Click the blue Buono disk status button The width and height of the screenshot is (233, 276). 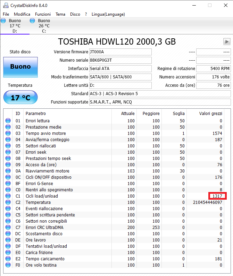coord(20,67)
